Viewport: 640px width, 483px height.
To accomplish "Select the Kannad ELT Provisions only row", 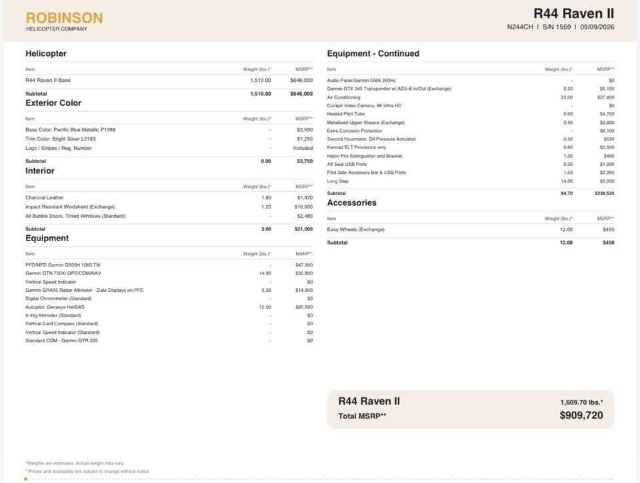I will coord(471,148).
